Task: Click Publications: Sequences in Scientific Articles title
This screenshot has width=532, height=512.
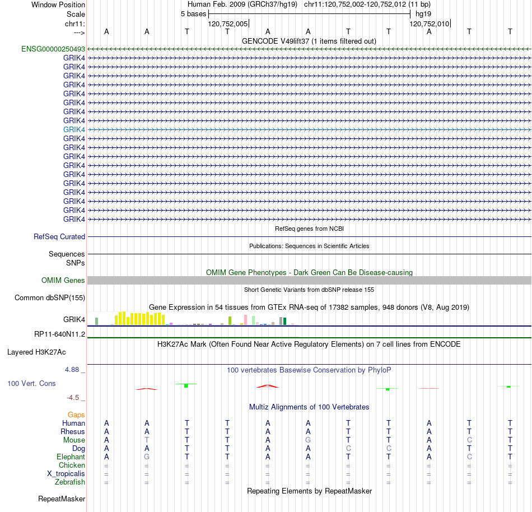Action: coord(309,246)
